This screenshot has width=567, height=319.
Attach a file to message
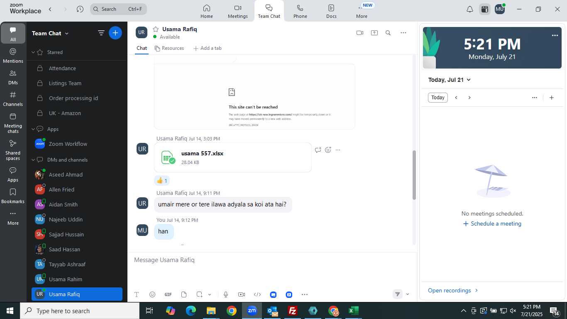184,294
